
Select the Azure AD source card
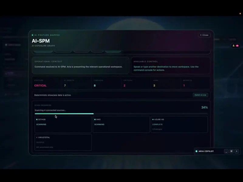pos(179,124)
